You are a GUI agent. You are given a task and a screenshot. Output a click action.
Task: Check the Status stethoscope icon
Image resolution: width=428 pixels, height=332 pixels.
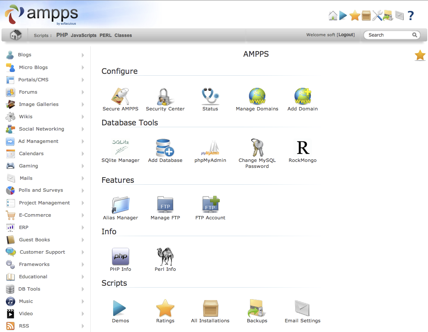210,96
